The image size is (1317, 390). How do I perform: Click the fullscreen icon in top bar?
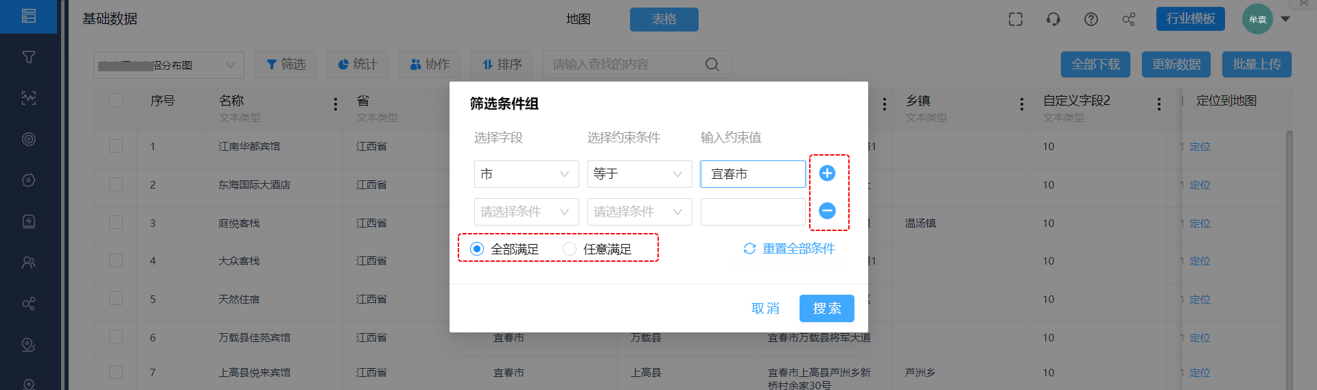[1016, 19]
